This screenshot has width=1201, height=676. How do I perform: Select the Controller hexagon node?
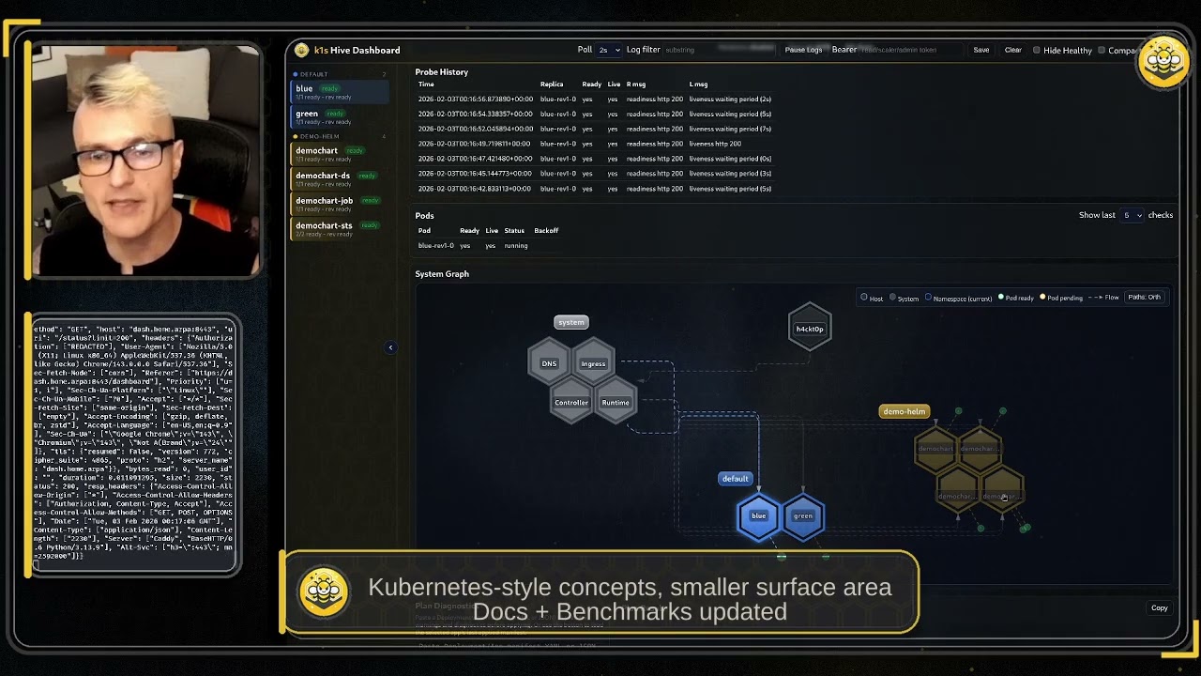(571, 403)
